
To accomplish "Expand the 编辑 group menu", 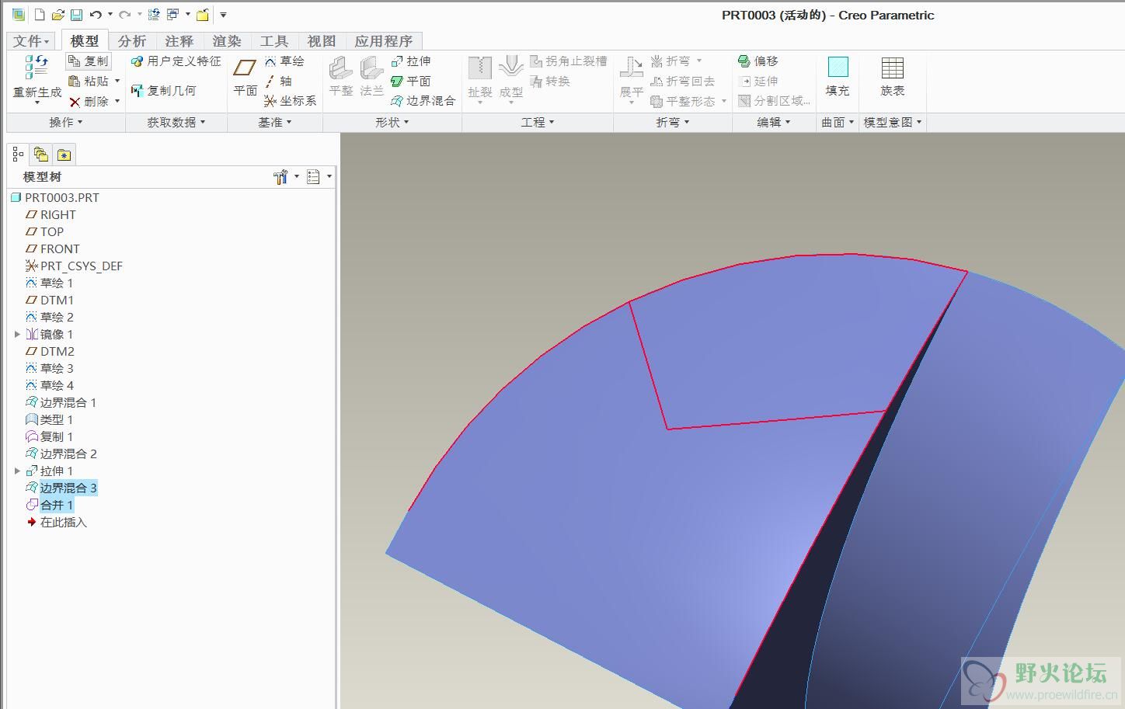I will [774, 122].
